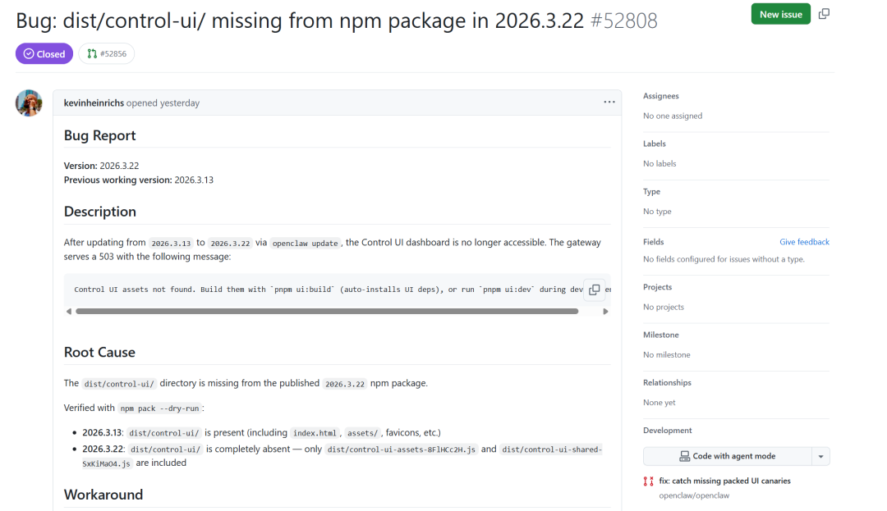Click the code block's right scroll arrow
This screenshot has height=511, width=887.
click(x=605, y=311)
